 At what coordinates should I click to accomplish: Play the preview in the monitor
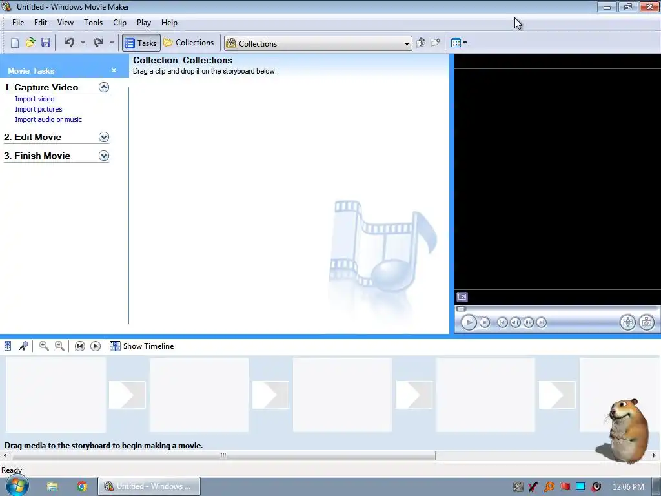469,323
